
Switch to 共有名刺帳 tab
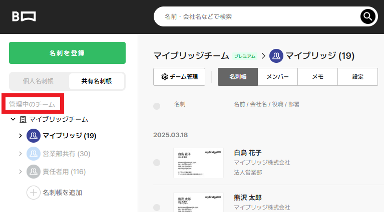tap(97, 81)
